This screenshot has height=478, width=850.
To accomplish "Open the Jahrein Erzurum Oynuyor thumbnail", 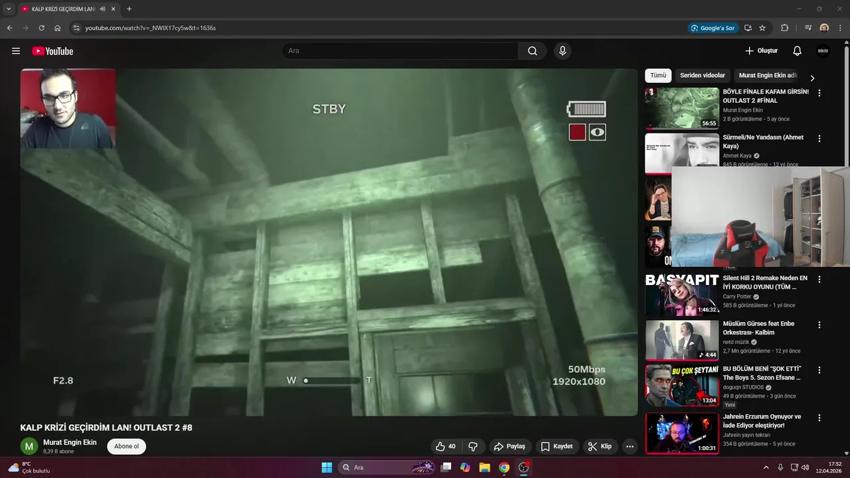I will coord(682,433).
